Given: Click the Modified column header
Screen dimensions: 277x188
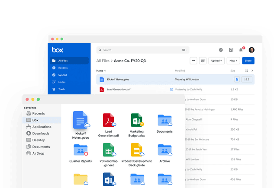Looking at the screenshot, I should 180,71.
